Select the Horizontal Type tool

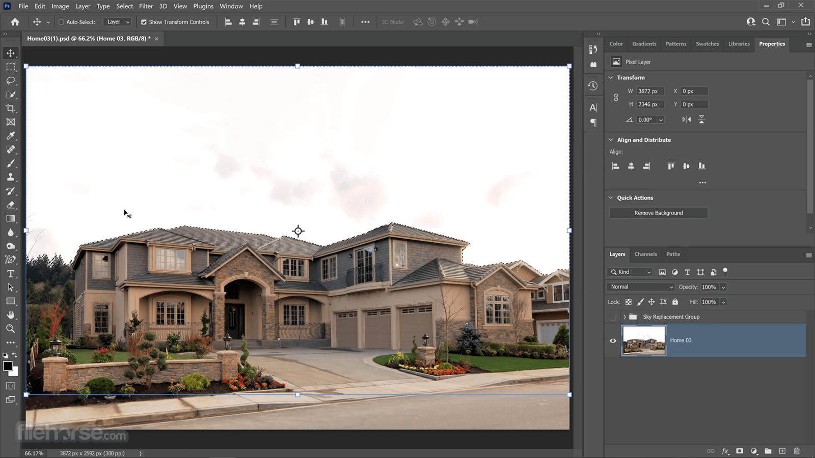click(x=10, y=273)
